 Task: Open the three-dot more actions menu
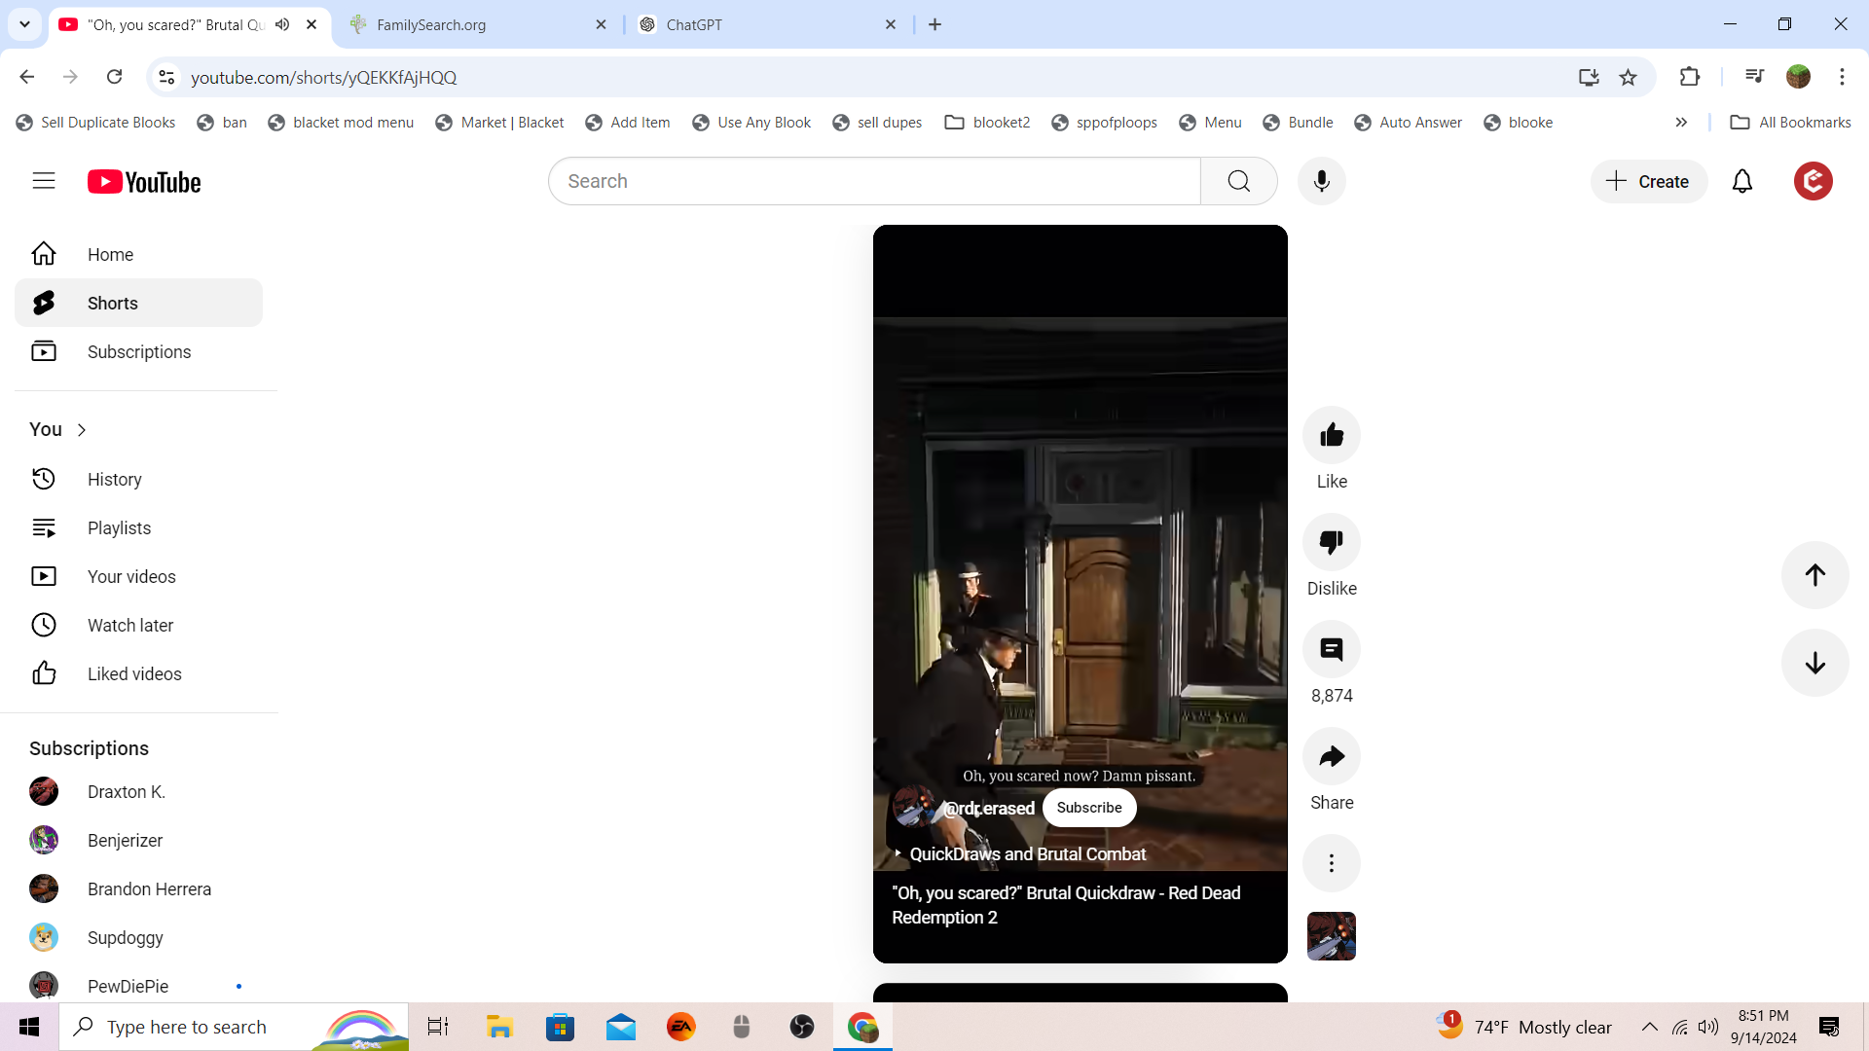tap(1331, 863)
